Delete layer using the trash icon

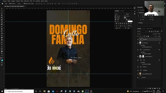160,88
